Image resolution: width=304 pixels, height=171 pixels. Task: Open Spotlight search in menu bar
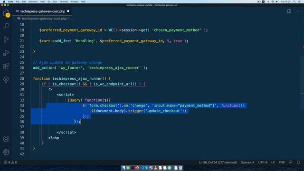point(294,1)
